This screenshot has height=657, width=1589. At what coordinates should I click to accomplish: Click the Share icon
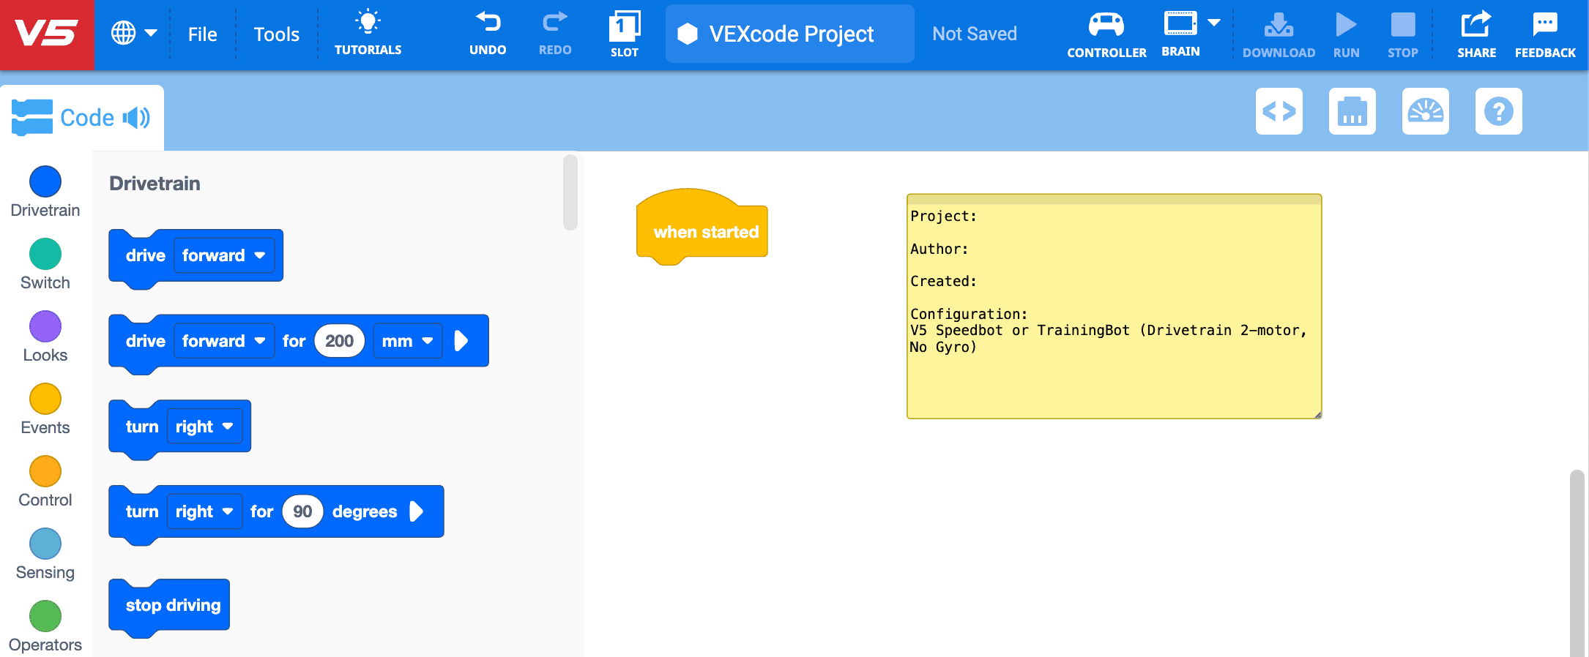point(1475,34)
